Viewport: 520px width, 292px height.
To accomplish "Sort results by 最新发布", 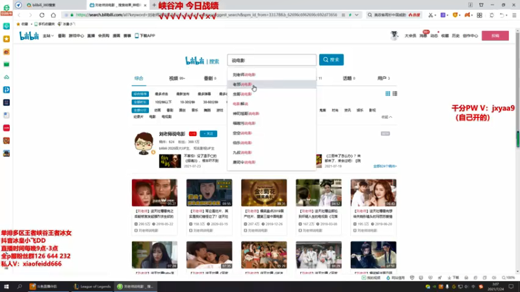I will click(x=183, y=94).
